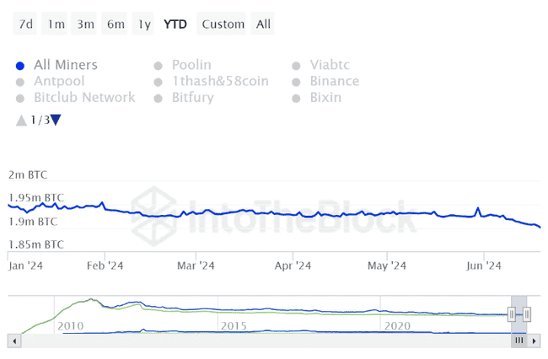Select the YTD range tab
The height and width of the screenshot is (359, 548).
[x=175, y=24]
